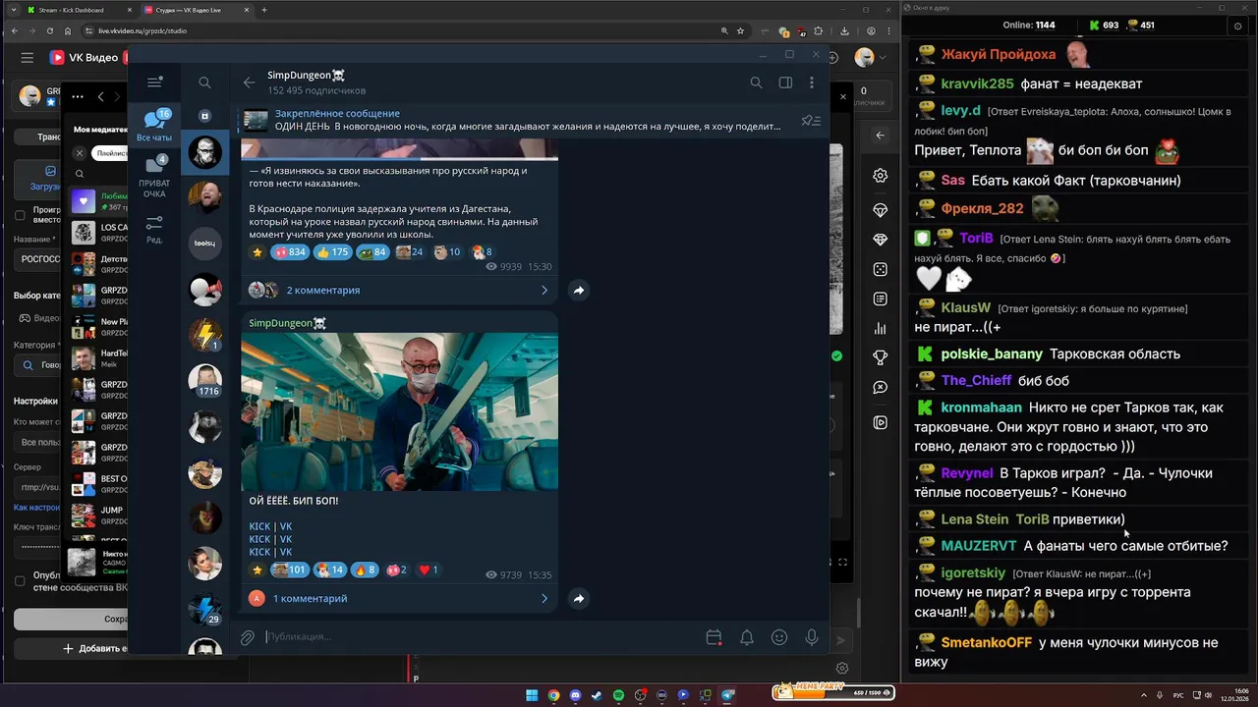Select the 'ПРИВАТ ОЧКА' folder
The height and width of the screenshot is (707, 1258).
pos(154,177)
